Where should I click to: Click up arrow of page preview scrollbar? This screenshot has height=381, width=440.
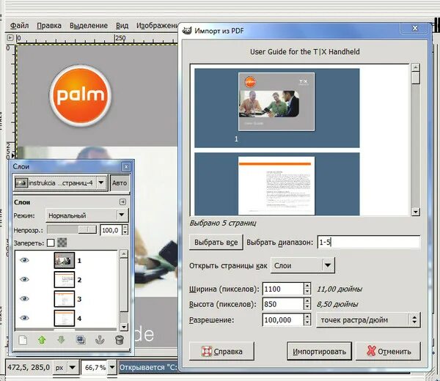click(416, 67)
